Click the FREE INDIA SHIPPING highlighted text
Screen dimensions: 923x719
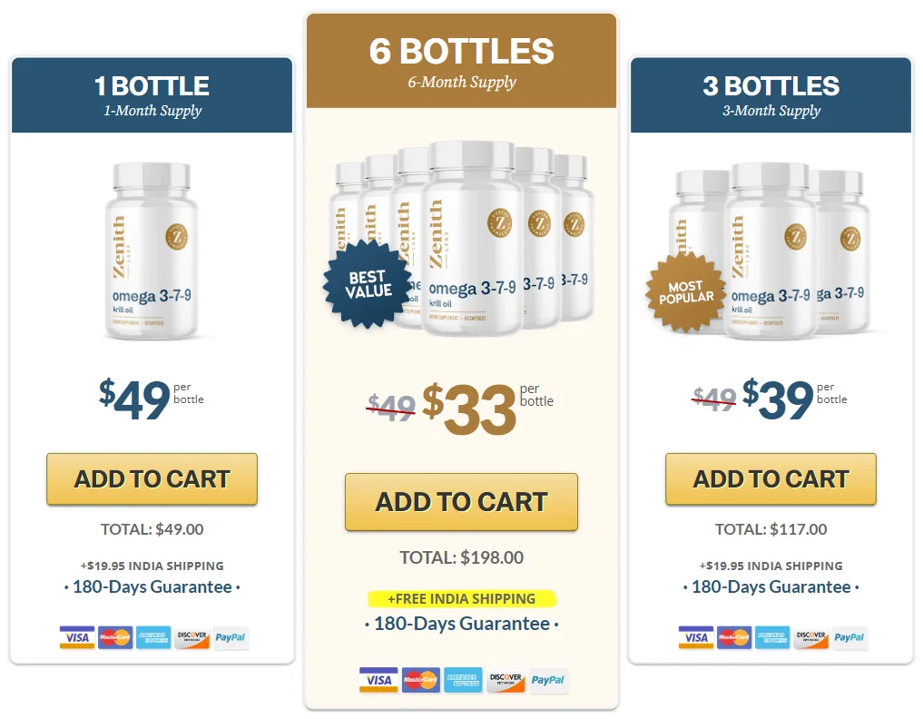click(x=462, y=598)
